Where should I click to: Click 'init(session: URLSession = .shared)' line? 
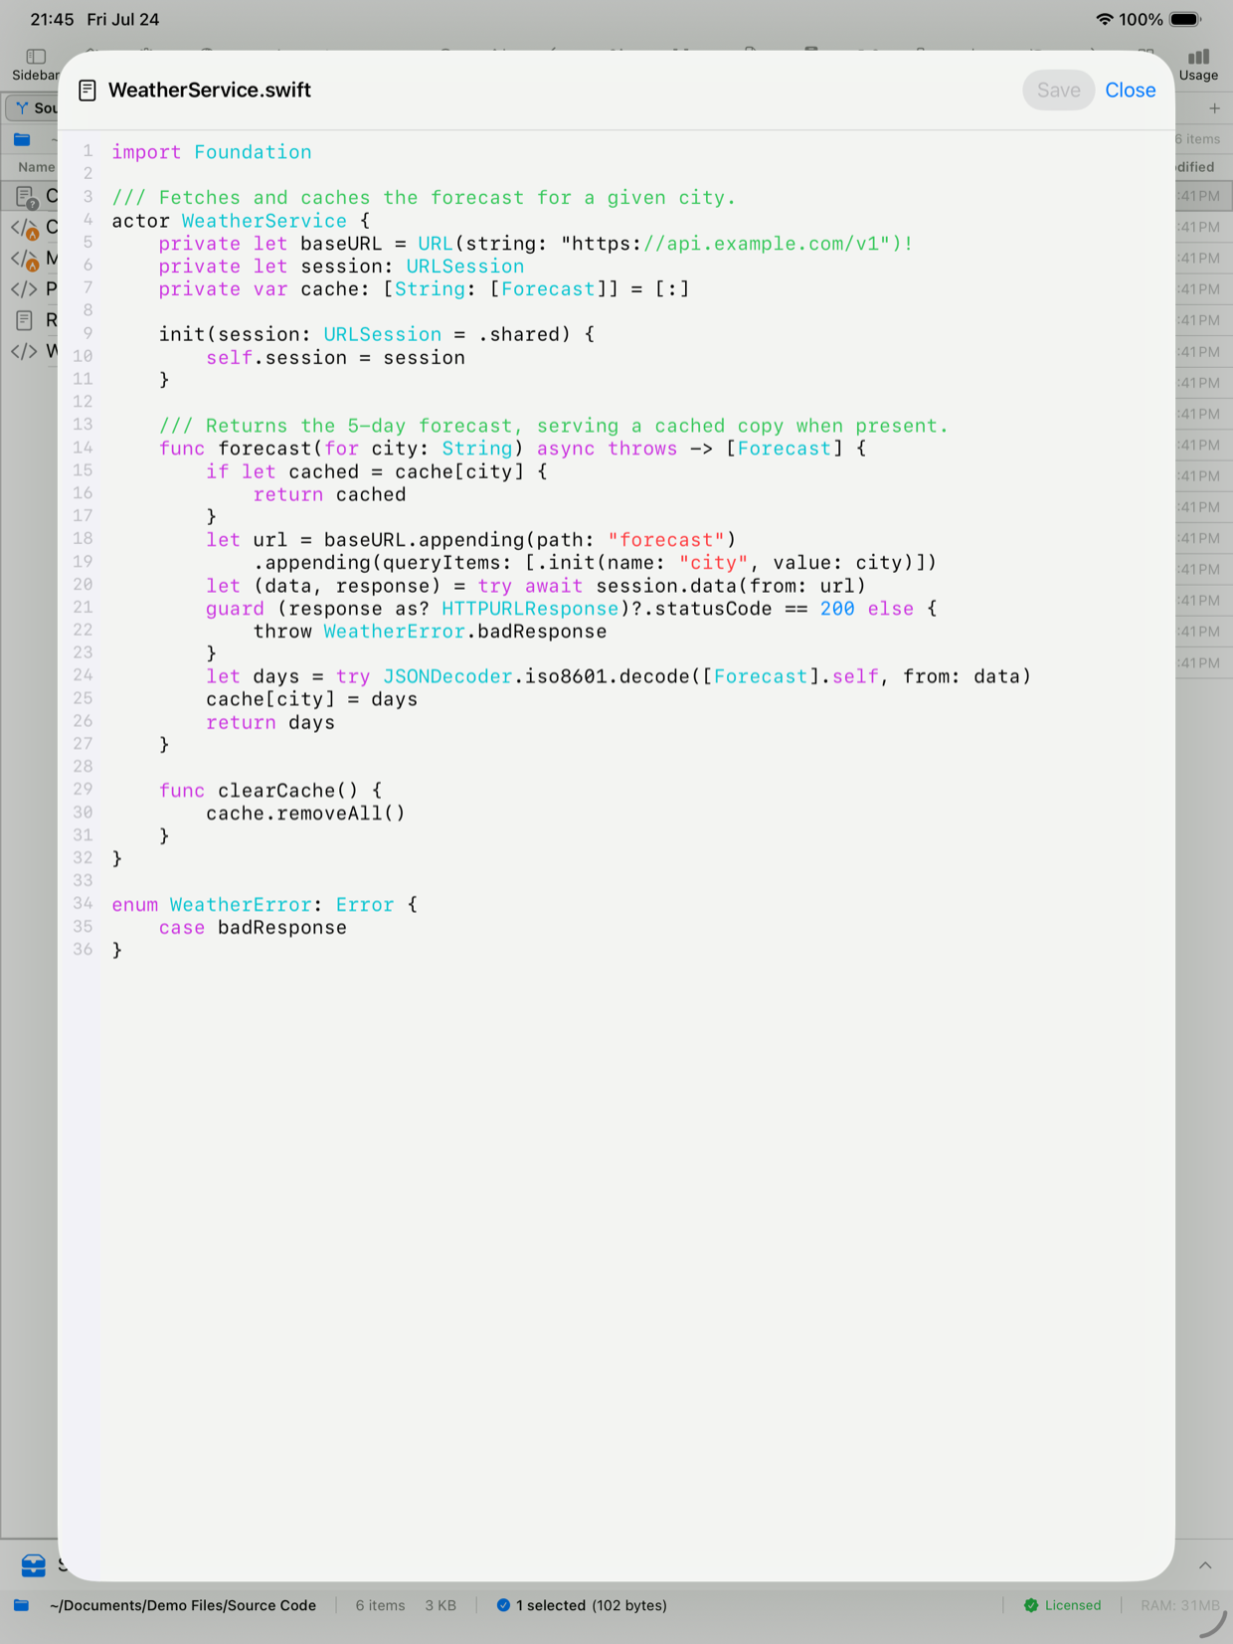click(x=377, y=335)
